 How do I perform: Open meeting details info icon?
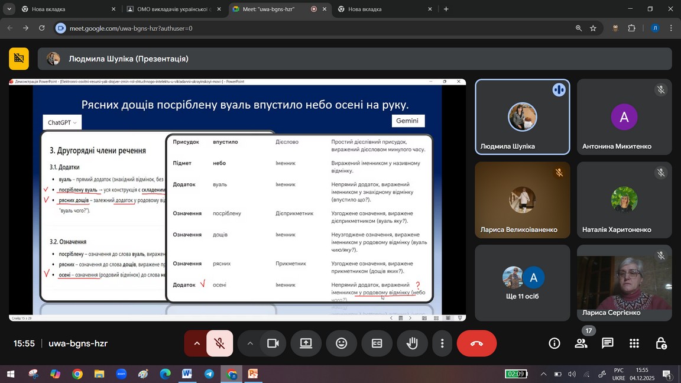[554, 343]
